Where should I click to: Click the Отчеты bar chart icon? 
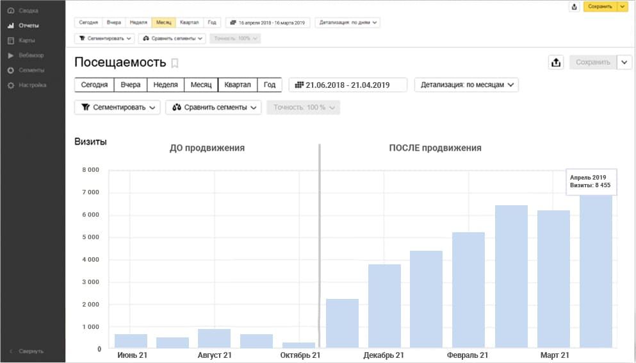coord(11,26)
